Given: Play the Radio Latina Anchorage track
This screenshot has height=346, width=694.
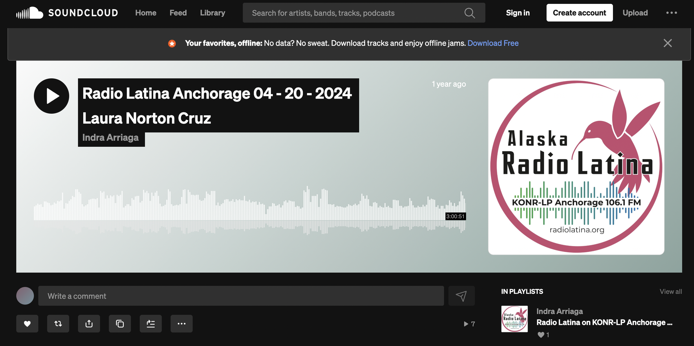Looking at the screenshot, I should [51, 96].
